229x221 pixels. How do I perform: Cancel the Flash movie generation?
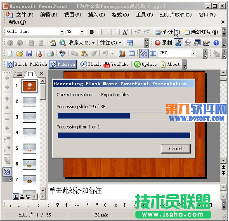(175, 149)
